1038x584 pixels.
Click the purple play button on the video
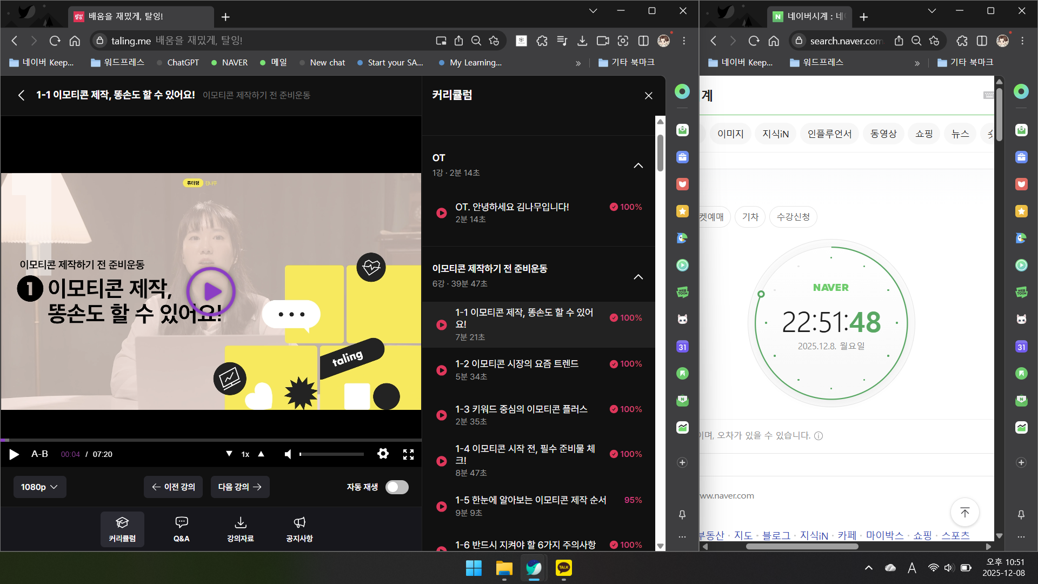211,291
